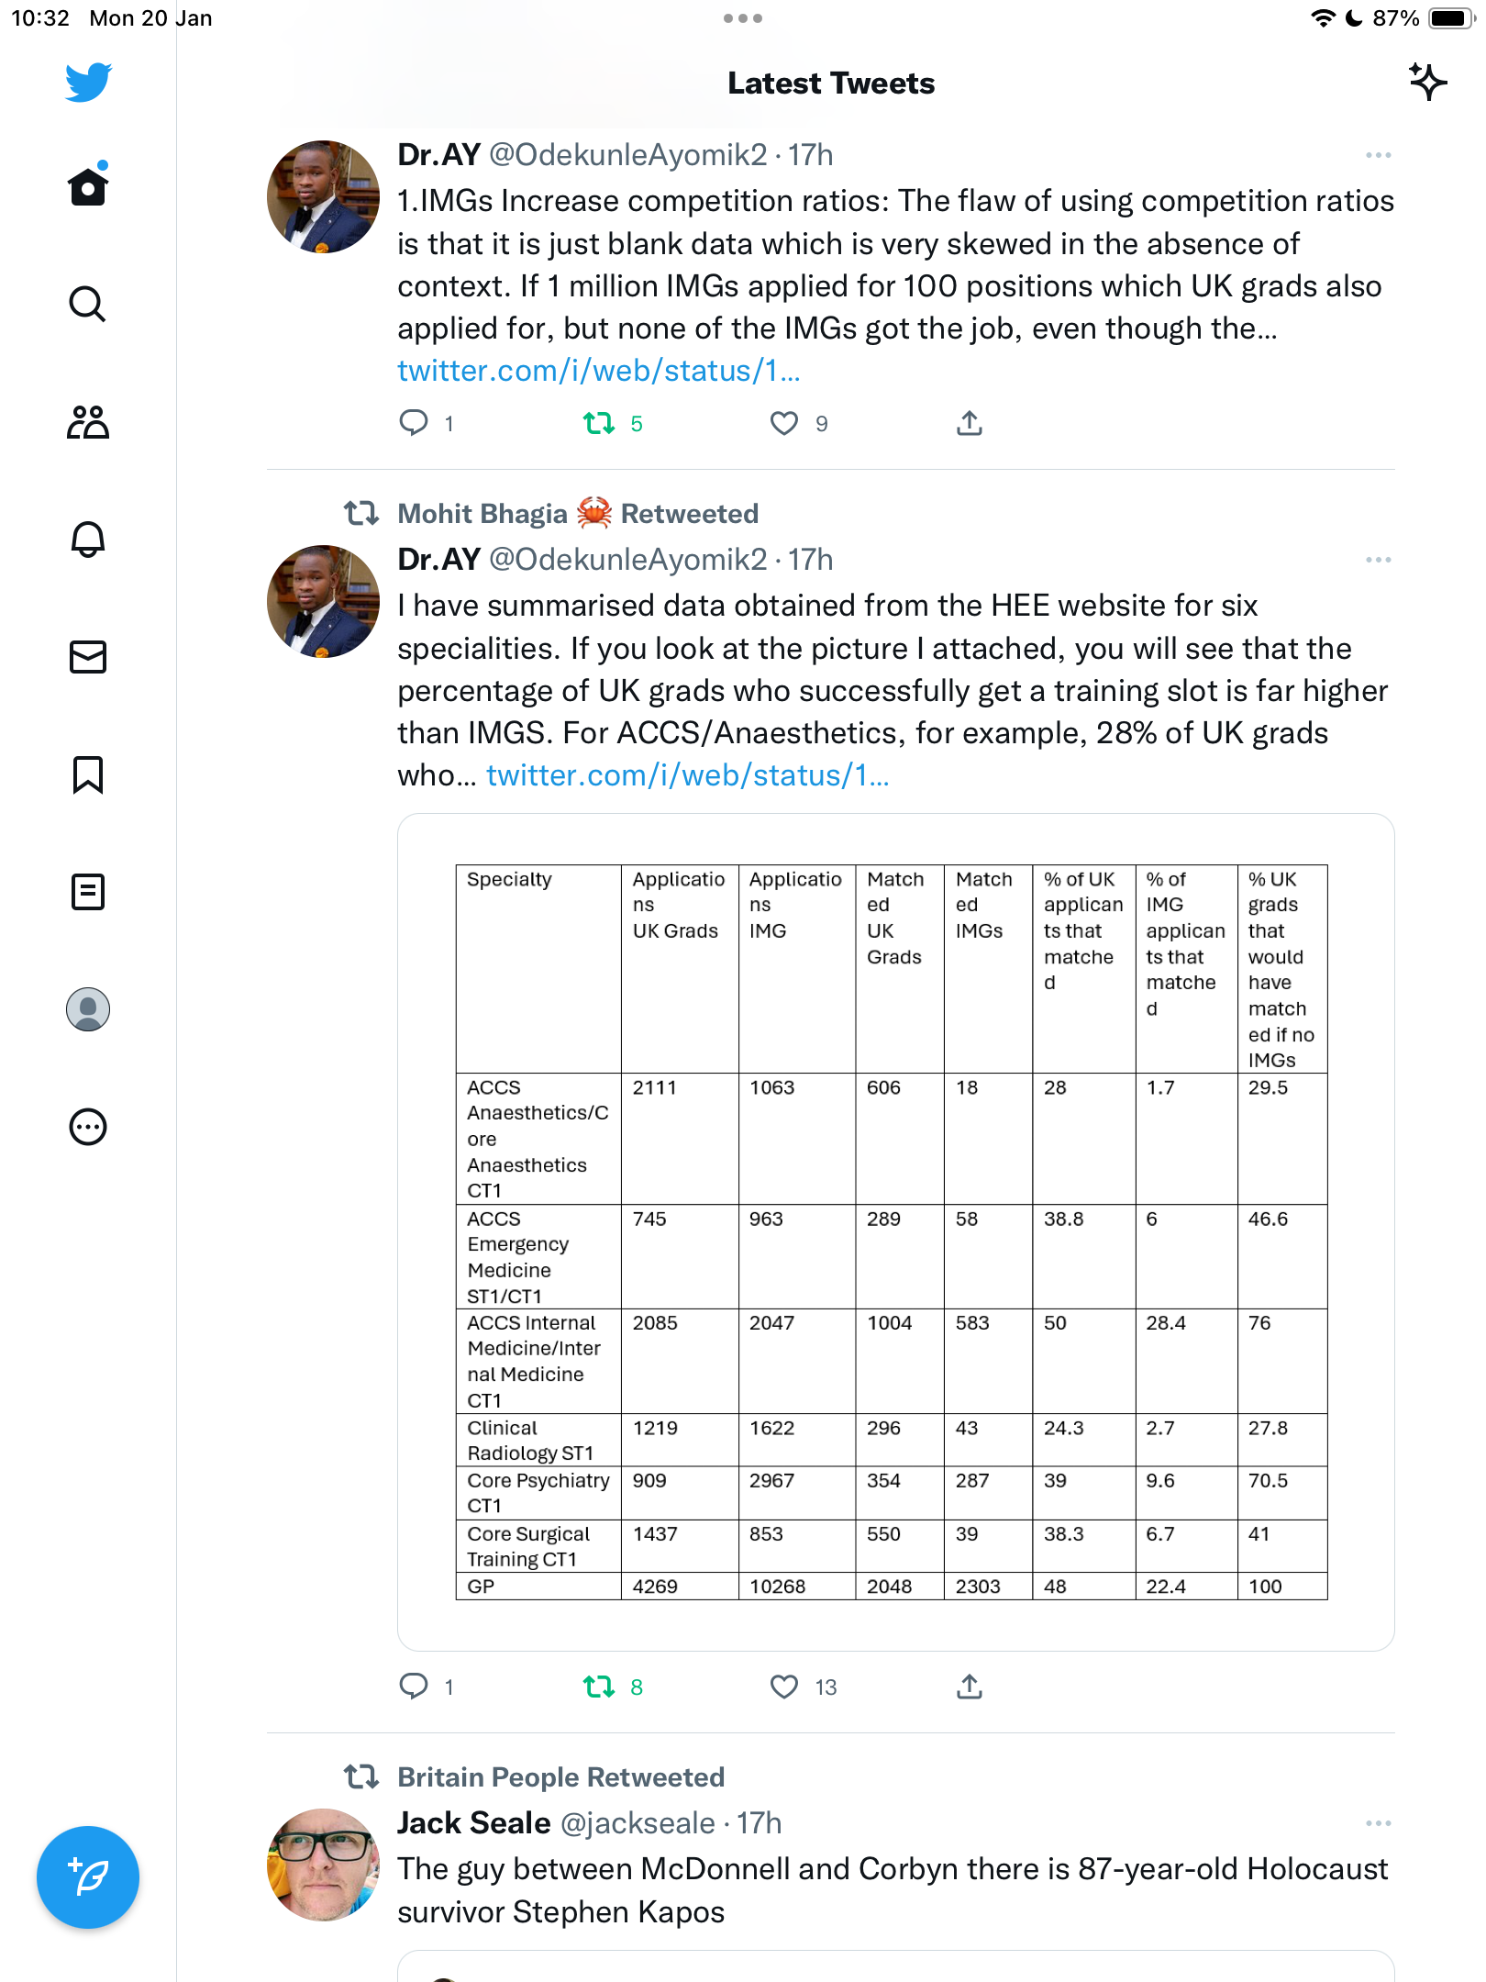1486x1982 pixels.
Task: Open the Messages envelope icon
Action: pyautogui.click(x=88, y=657)
